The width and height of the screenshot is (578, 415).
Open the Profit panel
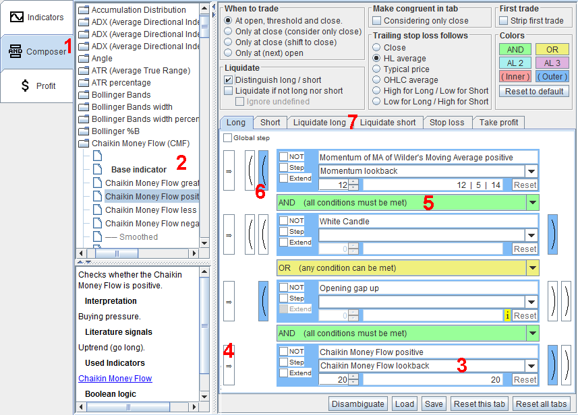pos(36,86)
